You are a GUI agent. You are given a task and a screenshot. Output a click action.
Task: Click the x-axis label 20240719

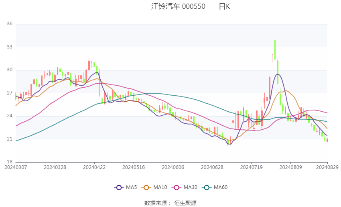point(252,167)
